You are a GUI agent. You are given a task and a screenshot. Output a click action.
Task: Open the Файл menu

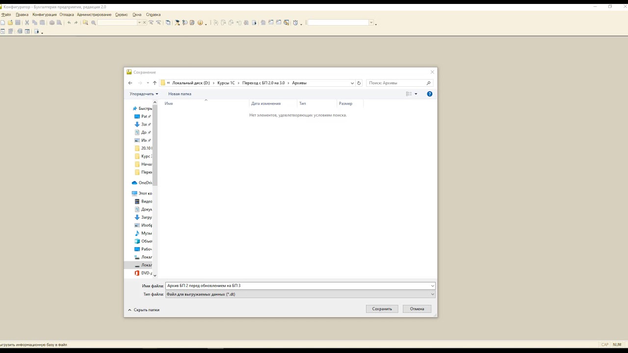pyautogui.click(x=6, y=15)
